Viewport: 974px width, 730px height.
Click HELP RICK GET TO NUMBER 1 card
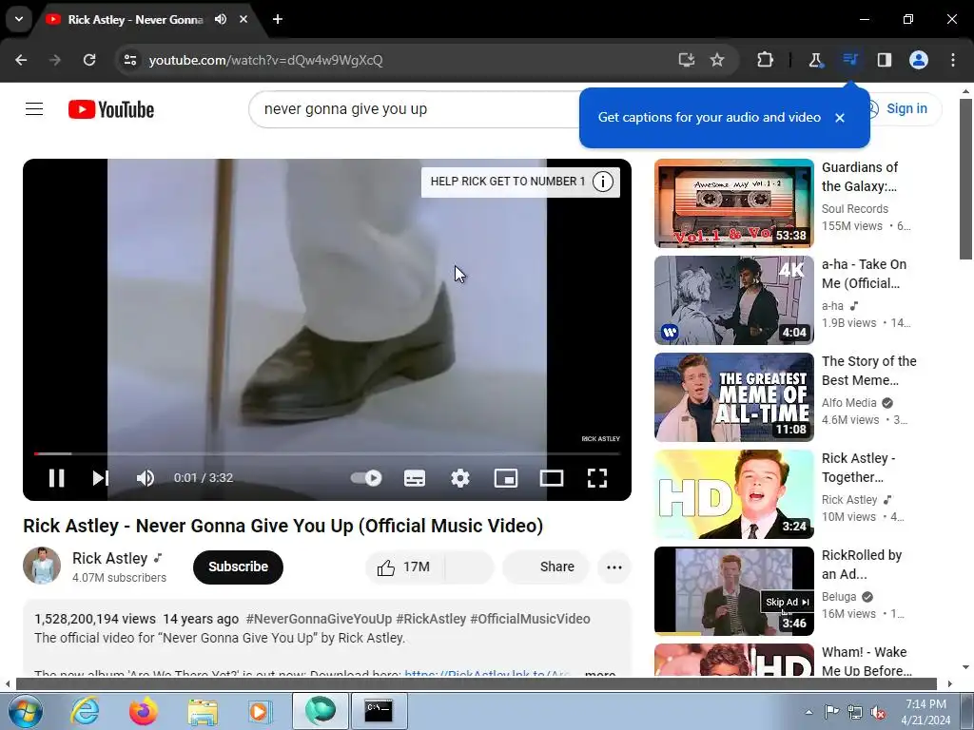[x=520, y=182]
